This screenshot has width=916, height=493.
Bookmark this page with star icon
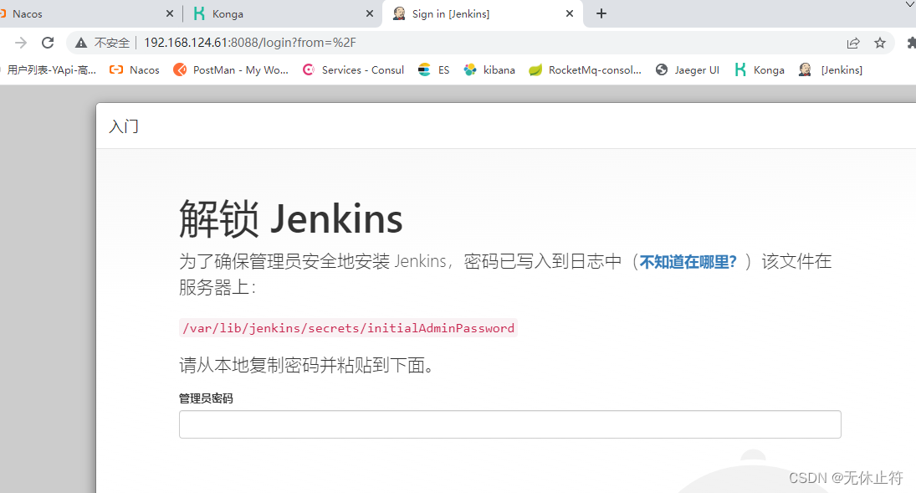tap(880, 43)
